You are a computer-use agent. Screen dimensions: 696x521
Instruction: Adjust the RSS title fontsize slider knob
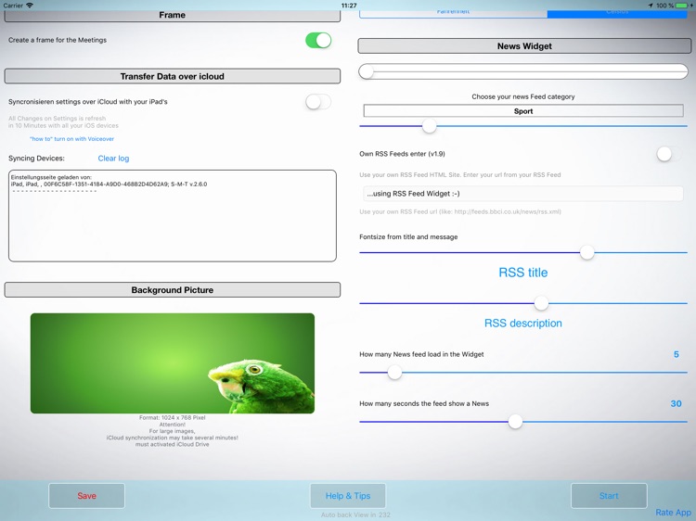pyautogui.click(x=586, y=253)
